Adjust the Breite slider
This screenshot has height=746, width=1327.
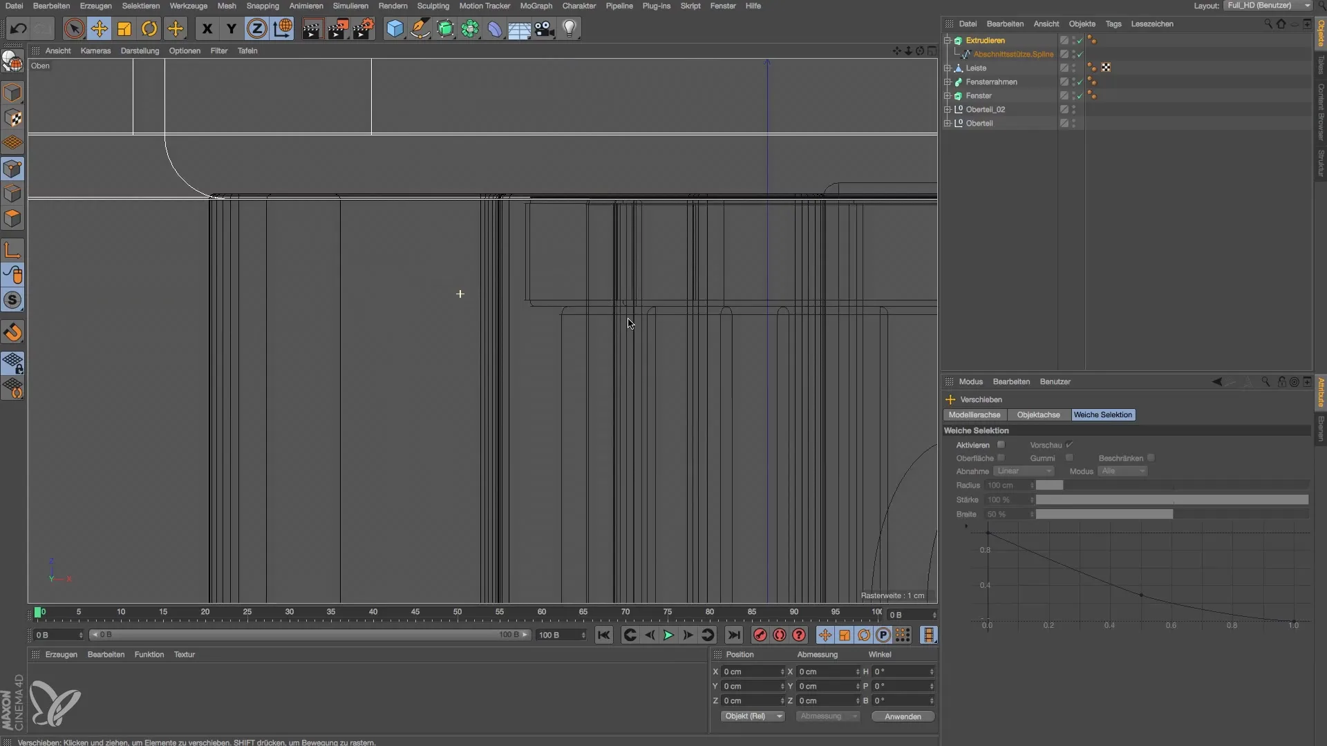[x=1172, y=515]
